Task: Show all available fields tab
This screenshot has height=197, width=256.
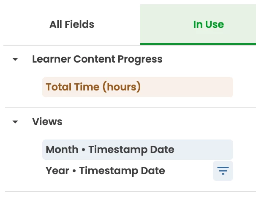Action: 72,25
